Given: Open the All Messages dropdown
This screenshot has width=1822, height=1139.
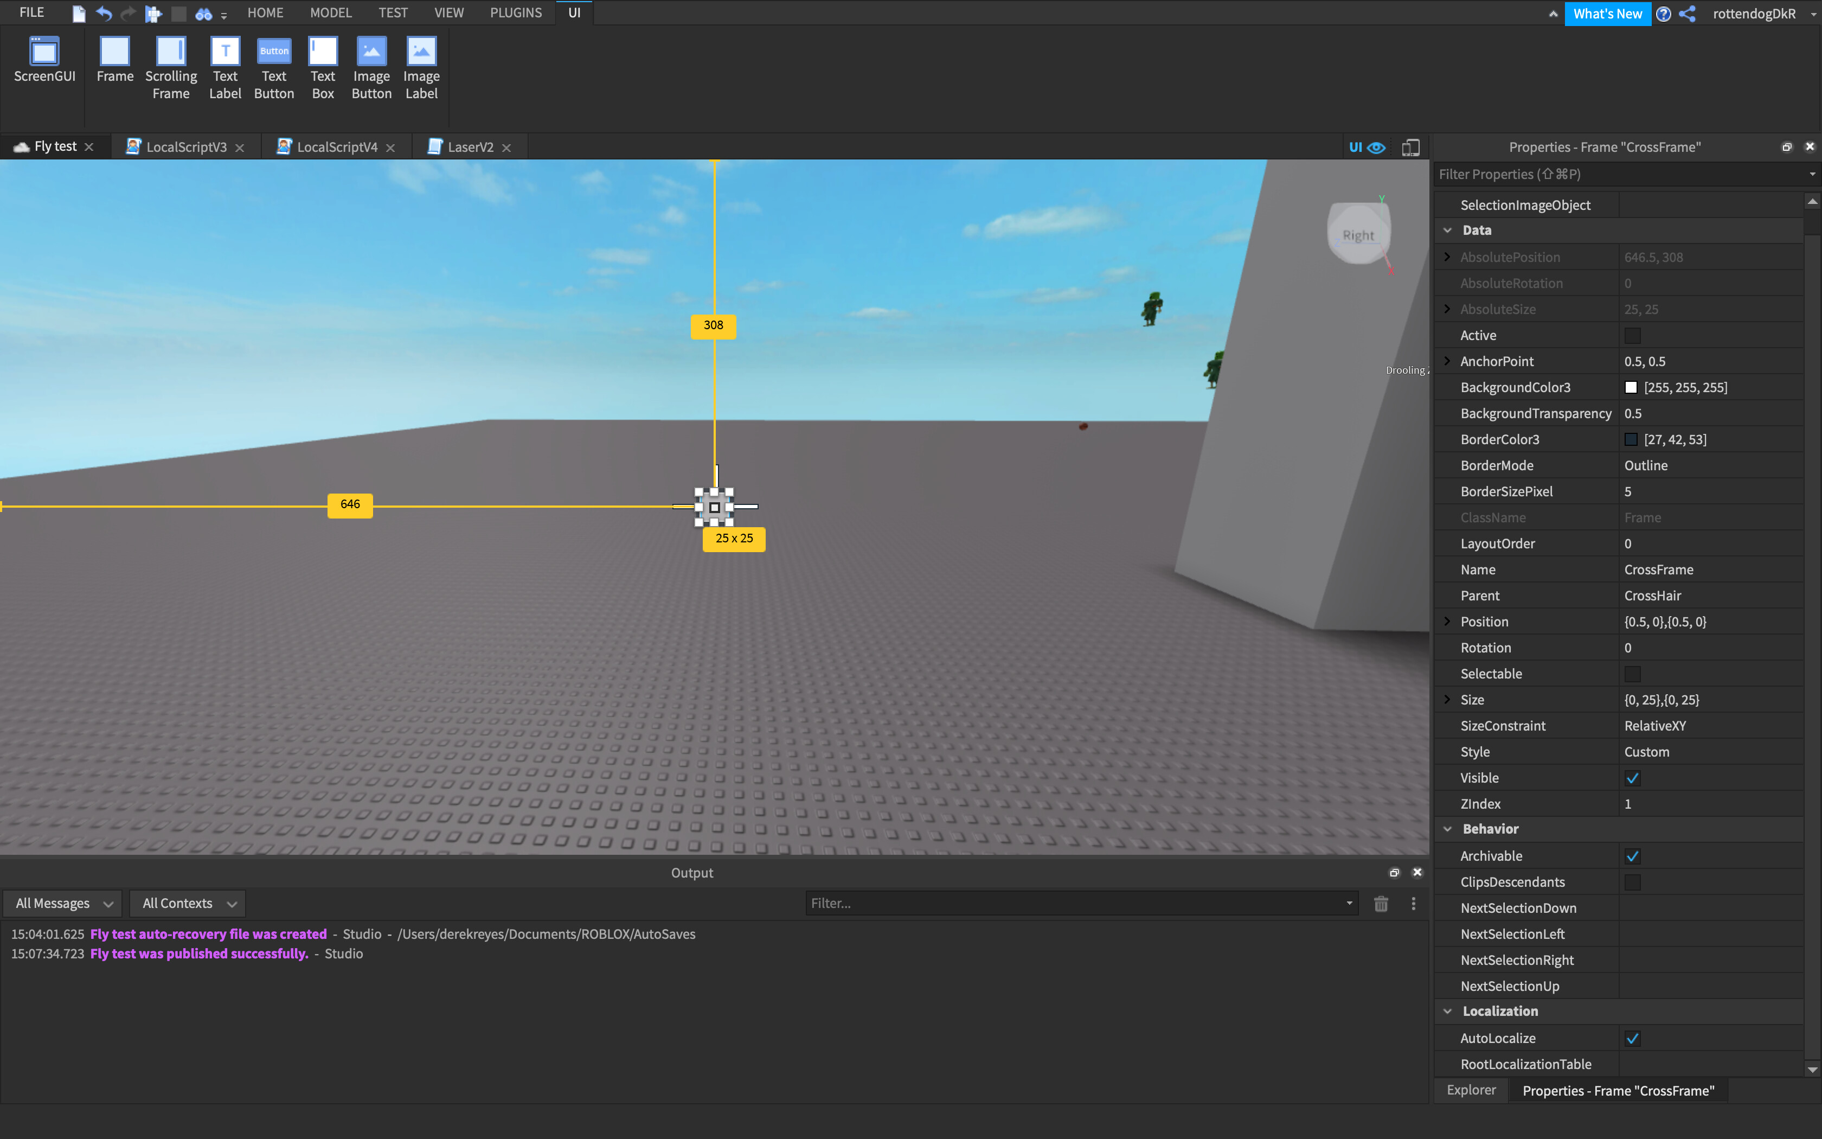Looking at the screenshot, I should 63,903.
